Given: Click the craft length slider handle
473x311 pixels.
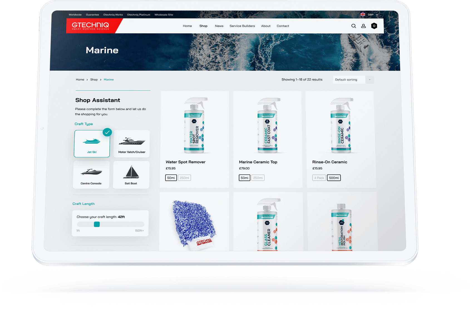Looking at the screenshot, I should click(x=97, y=224).
